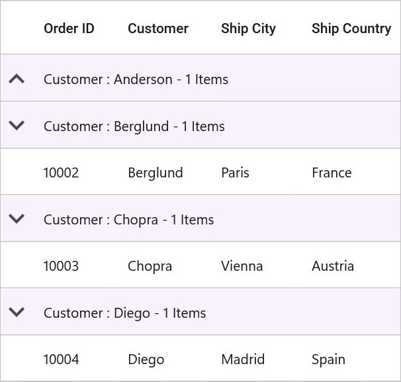Image resolution: width=401 pixels, height=382 pixels.
Task: Select the Customer : Berglund group caption
Action: point(134,126)
